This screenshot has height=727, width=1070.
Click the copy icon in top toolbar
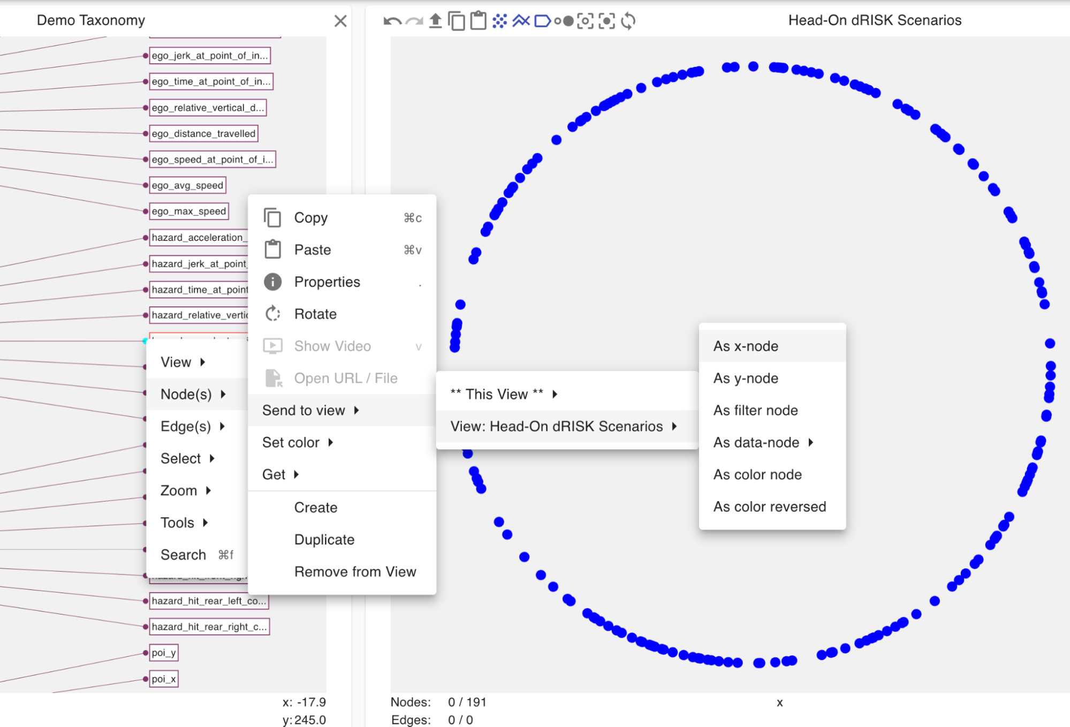[x=456, y=21]
